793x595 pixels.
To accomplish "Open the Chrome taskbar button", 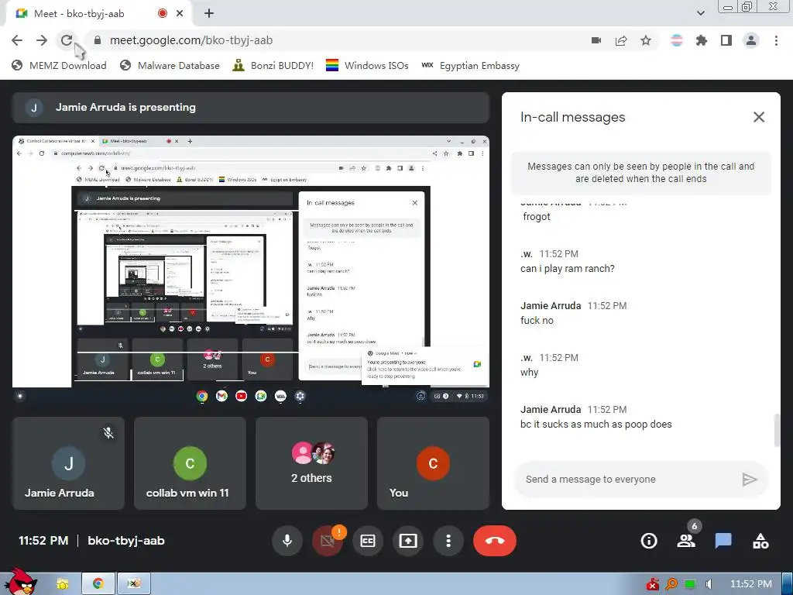I will [98, 584].
